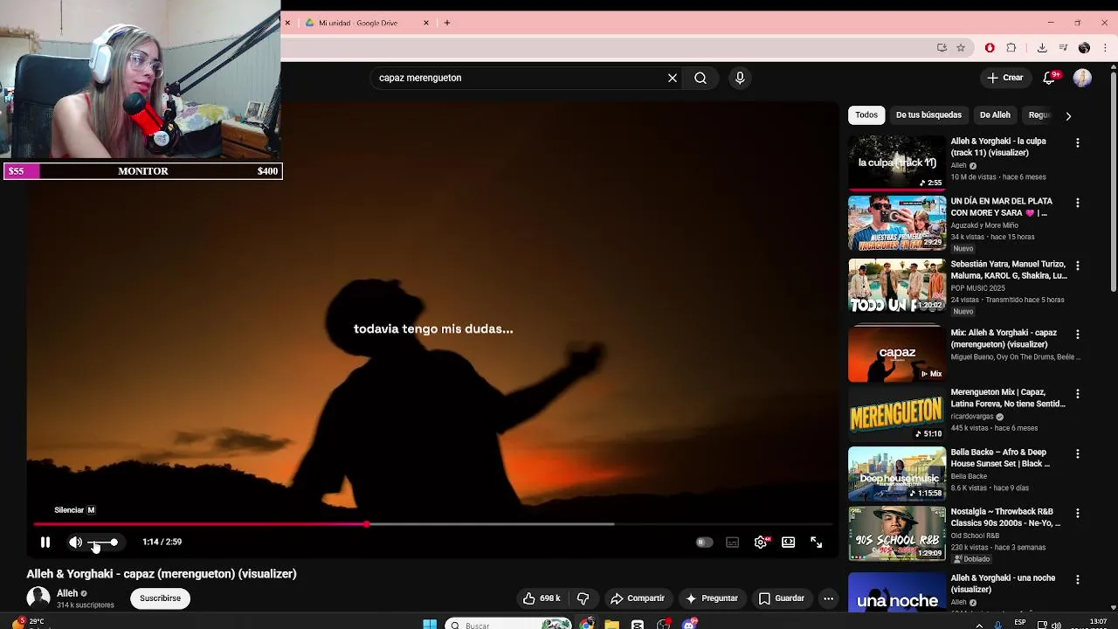Open the 'la culpa (track 11)' thumbnail

coord(897,162)
